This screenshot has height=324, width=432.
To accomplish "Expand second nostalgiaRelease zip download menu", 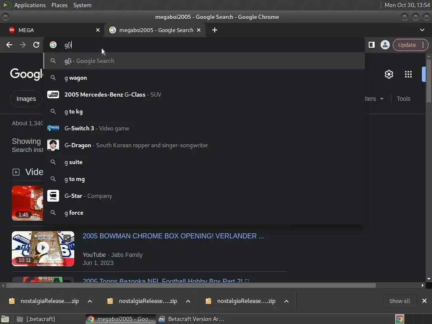I will tap(188, 301).
